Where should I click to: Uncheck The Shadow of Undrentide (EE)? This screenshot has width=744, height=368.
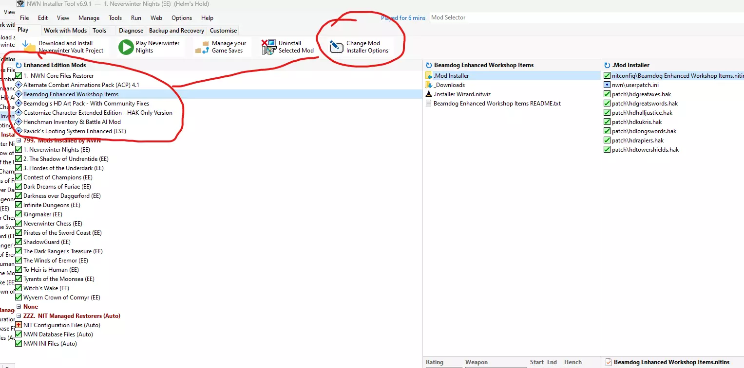pos(19,159)
